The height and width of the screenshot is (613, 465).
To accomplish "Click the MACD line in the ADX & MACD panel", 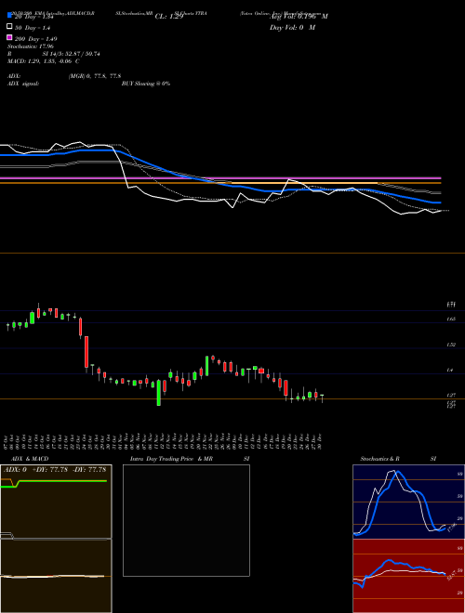I will [53, 576].
